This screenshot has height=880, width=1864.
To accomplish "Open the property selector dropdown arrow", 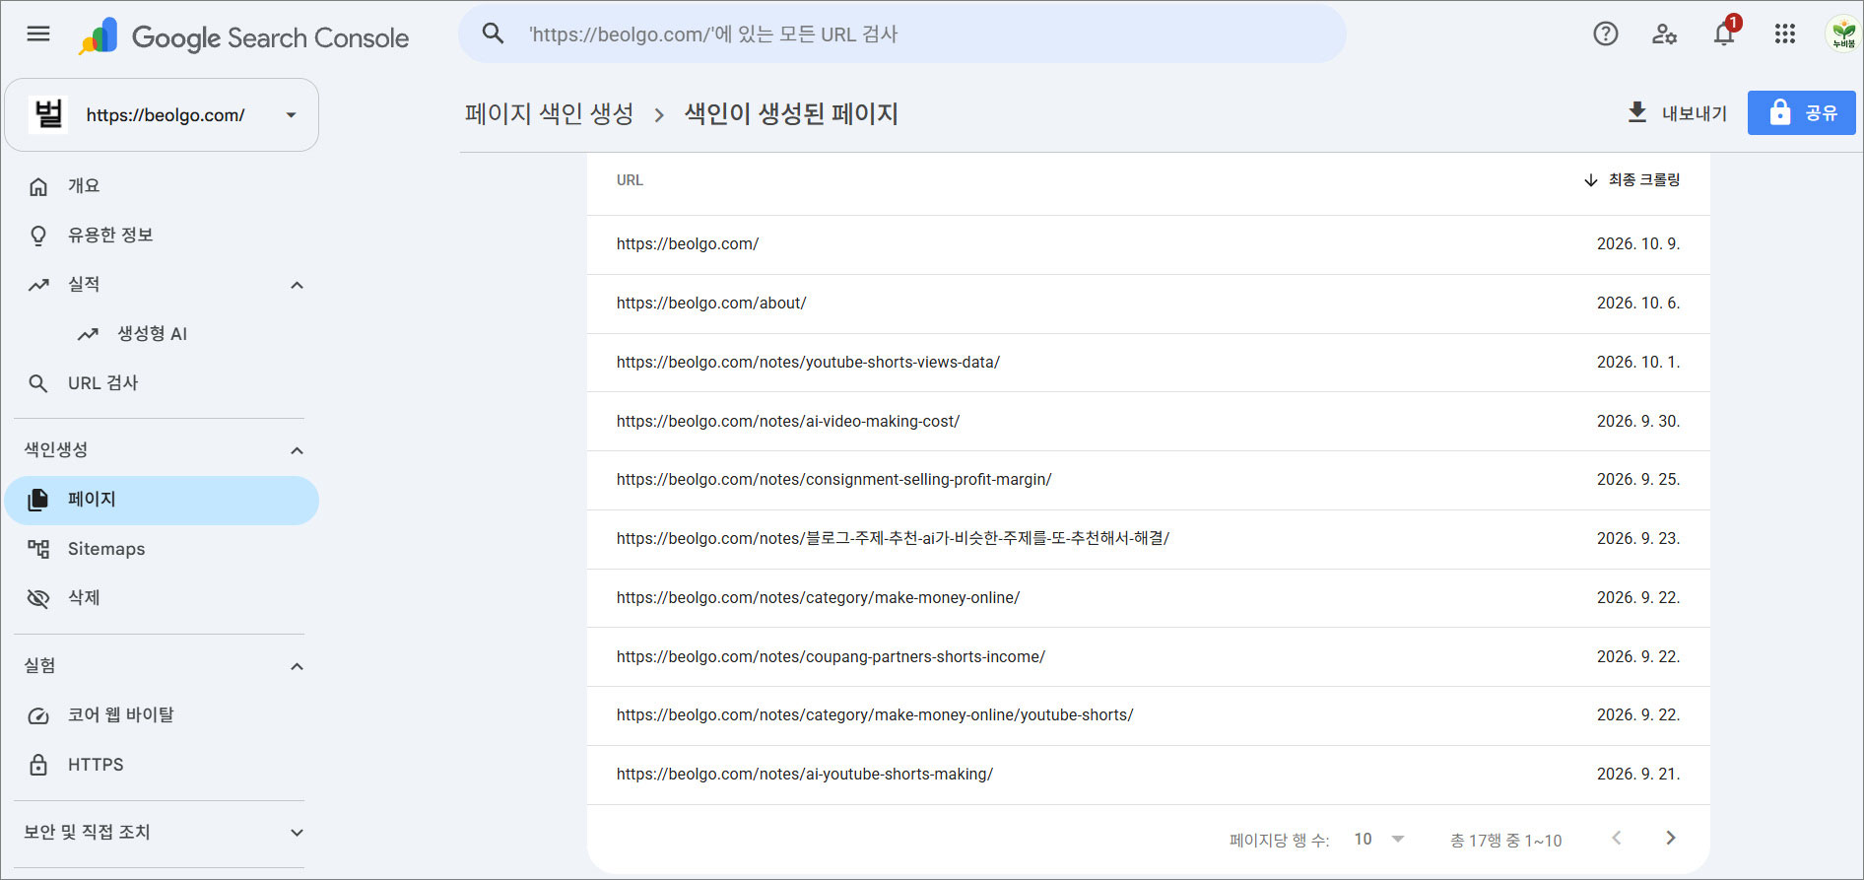I will coord(291,115).
